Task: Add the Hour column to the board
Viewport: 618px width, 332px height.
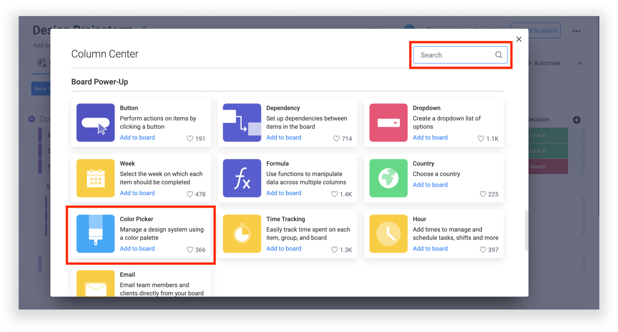Action: point(430,248)
